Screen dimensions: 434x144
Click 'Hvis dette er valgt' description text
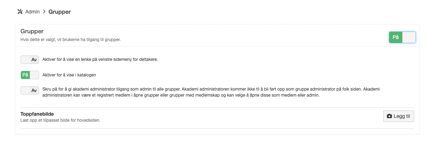pos(70,39)
